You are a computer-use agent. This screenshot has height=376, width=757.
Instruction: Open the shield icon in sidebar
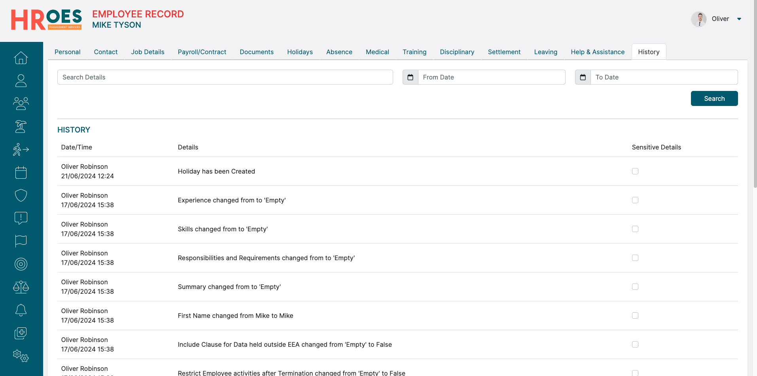[x=21, y=195]
